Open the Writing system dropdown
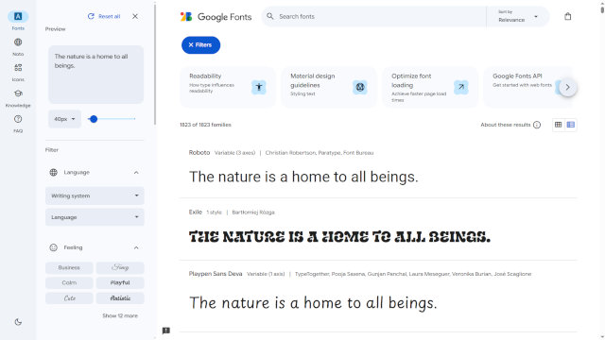 tap(95, 195)
